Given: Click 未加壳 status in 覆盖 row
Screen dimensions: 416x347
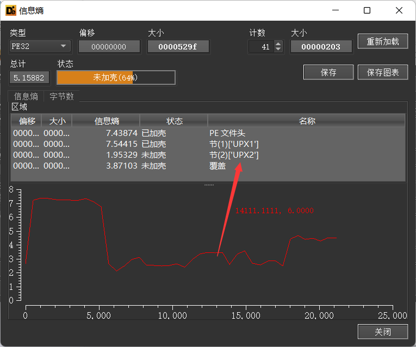Looking at the screenshot, I should [153, 165].
